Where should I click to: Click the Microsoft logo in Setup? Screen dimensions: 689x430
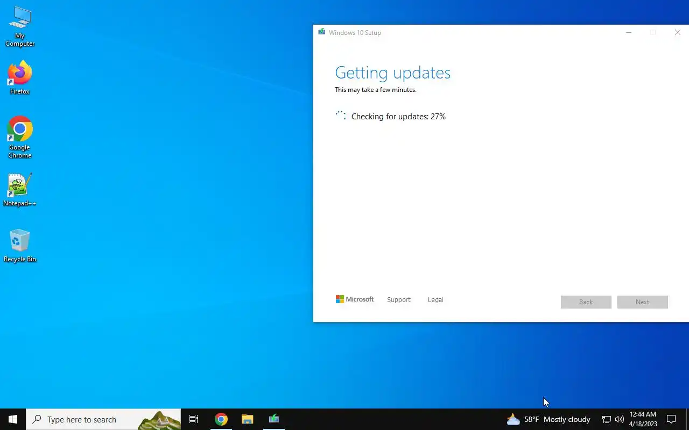click(x=355, y=299)
